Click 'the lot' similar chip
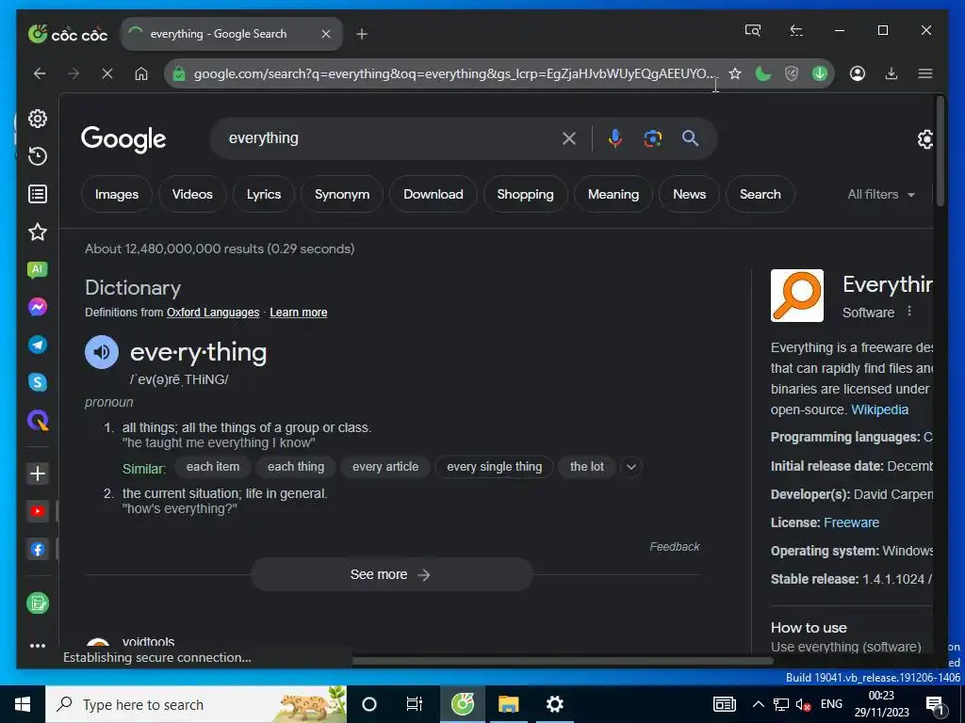965x723 pixels. pos(586,467)
